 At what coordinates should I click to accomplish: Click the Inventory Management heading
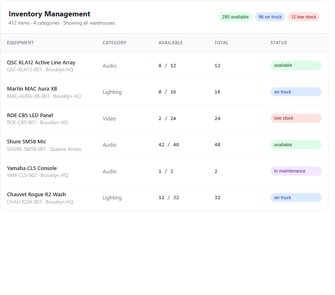(49, 14)
